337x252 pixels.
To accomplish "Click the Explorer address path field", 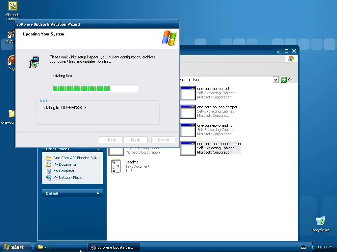I will 226,80.
